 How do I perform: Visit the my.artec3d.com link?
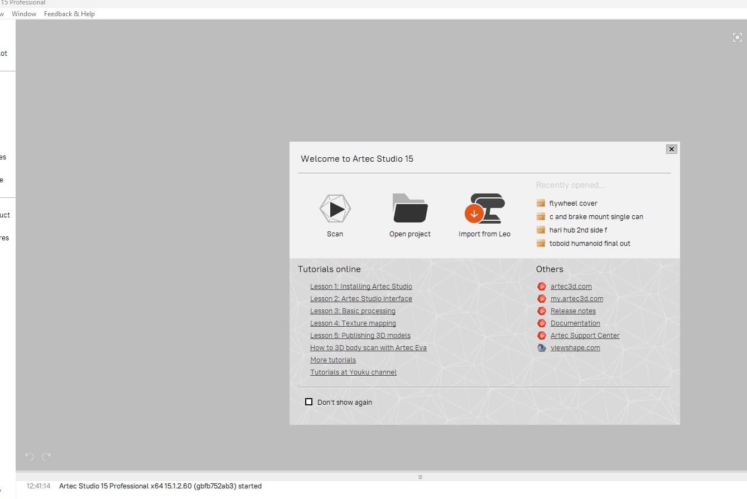coord(577,299)
